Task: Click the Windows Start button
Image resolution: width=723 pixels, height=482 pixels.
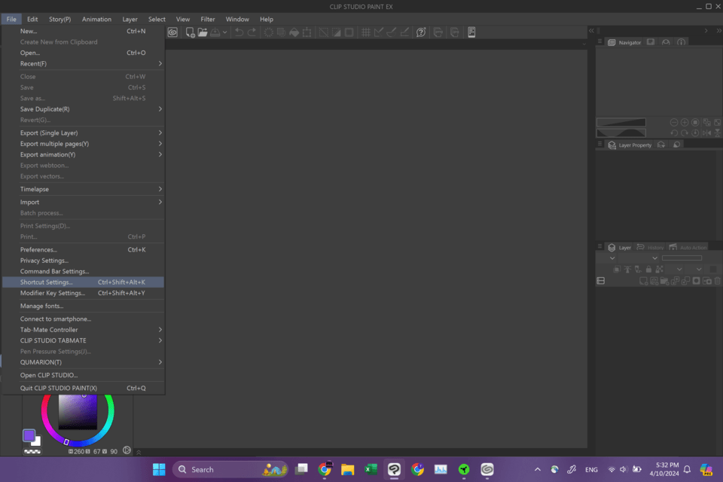Action: [x=159, y=469]
